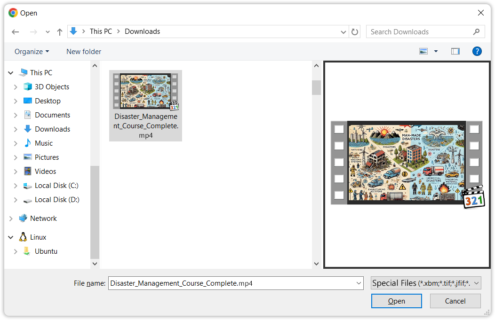
Task: Click the Open button
Action: pyautogui.click(x=396, y=301)
